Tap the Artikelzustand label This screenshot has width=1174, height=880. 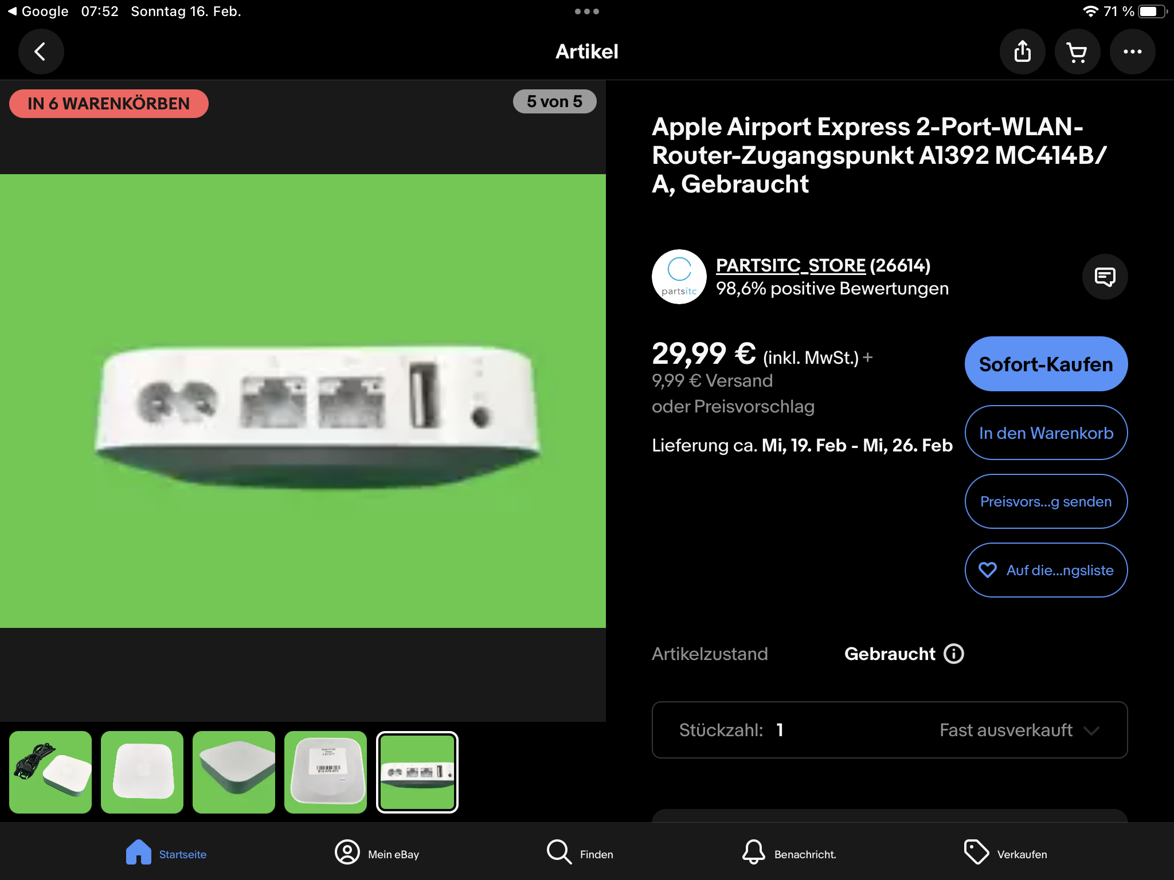click(710, 654)
